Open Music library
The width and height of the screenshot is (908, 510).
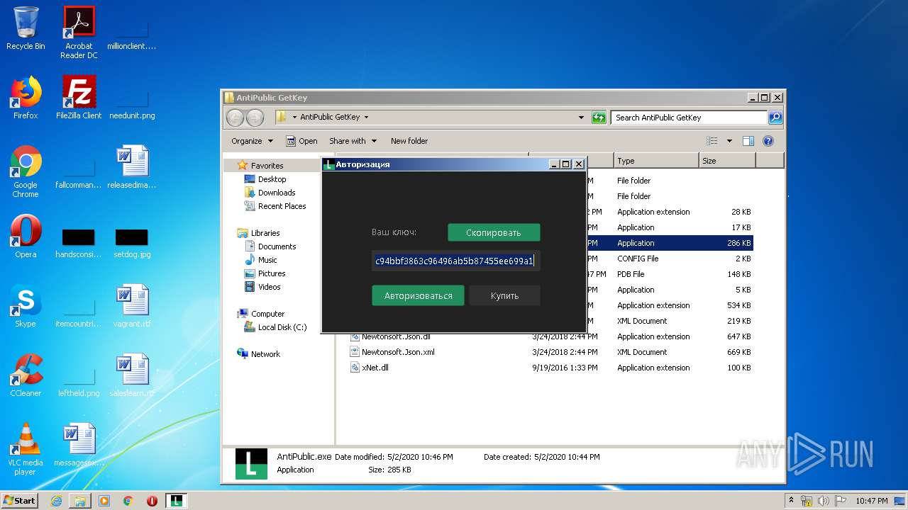tap(267, 260)
